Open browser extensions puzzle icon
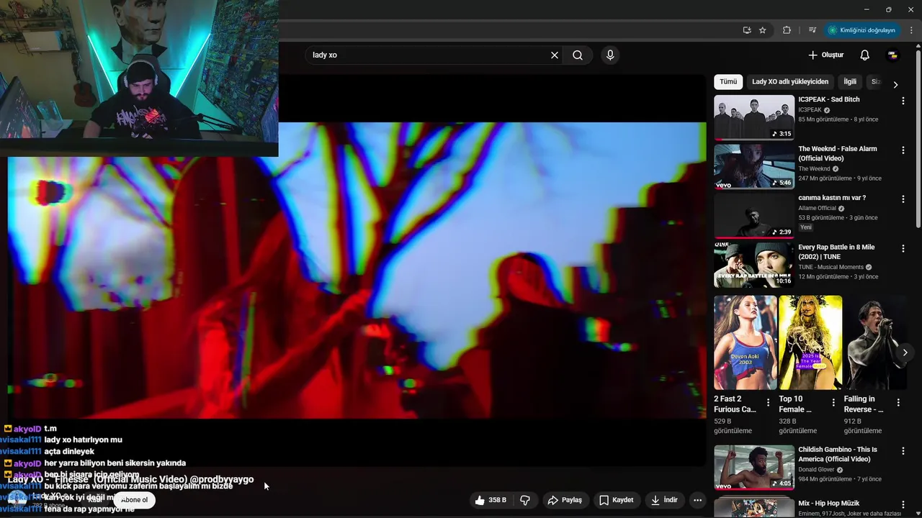The width and height of the screenshot is (922, 518). (x=787, y=30)
